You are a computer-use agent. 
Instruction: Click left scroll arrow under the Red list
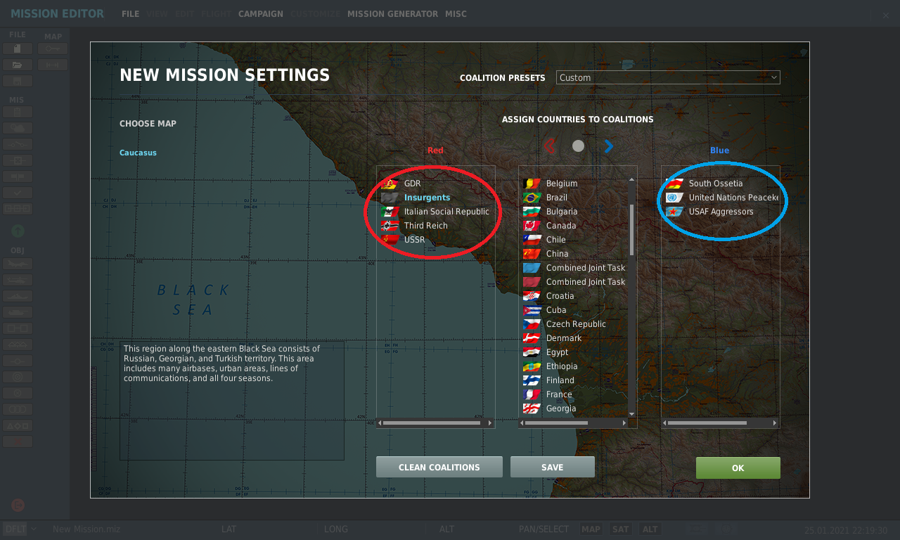[380, 423]
